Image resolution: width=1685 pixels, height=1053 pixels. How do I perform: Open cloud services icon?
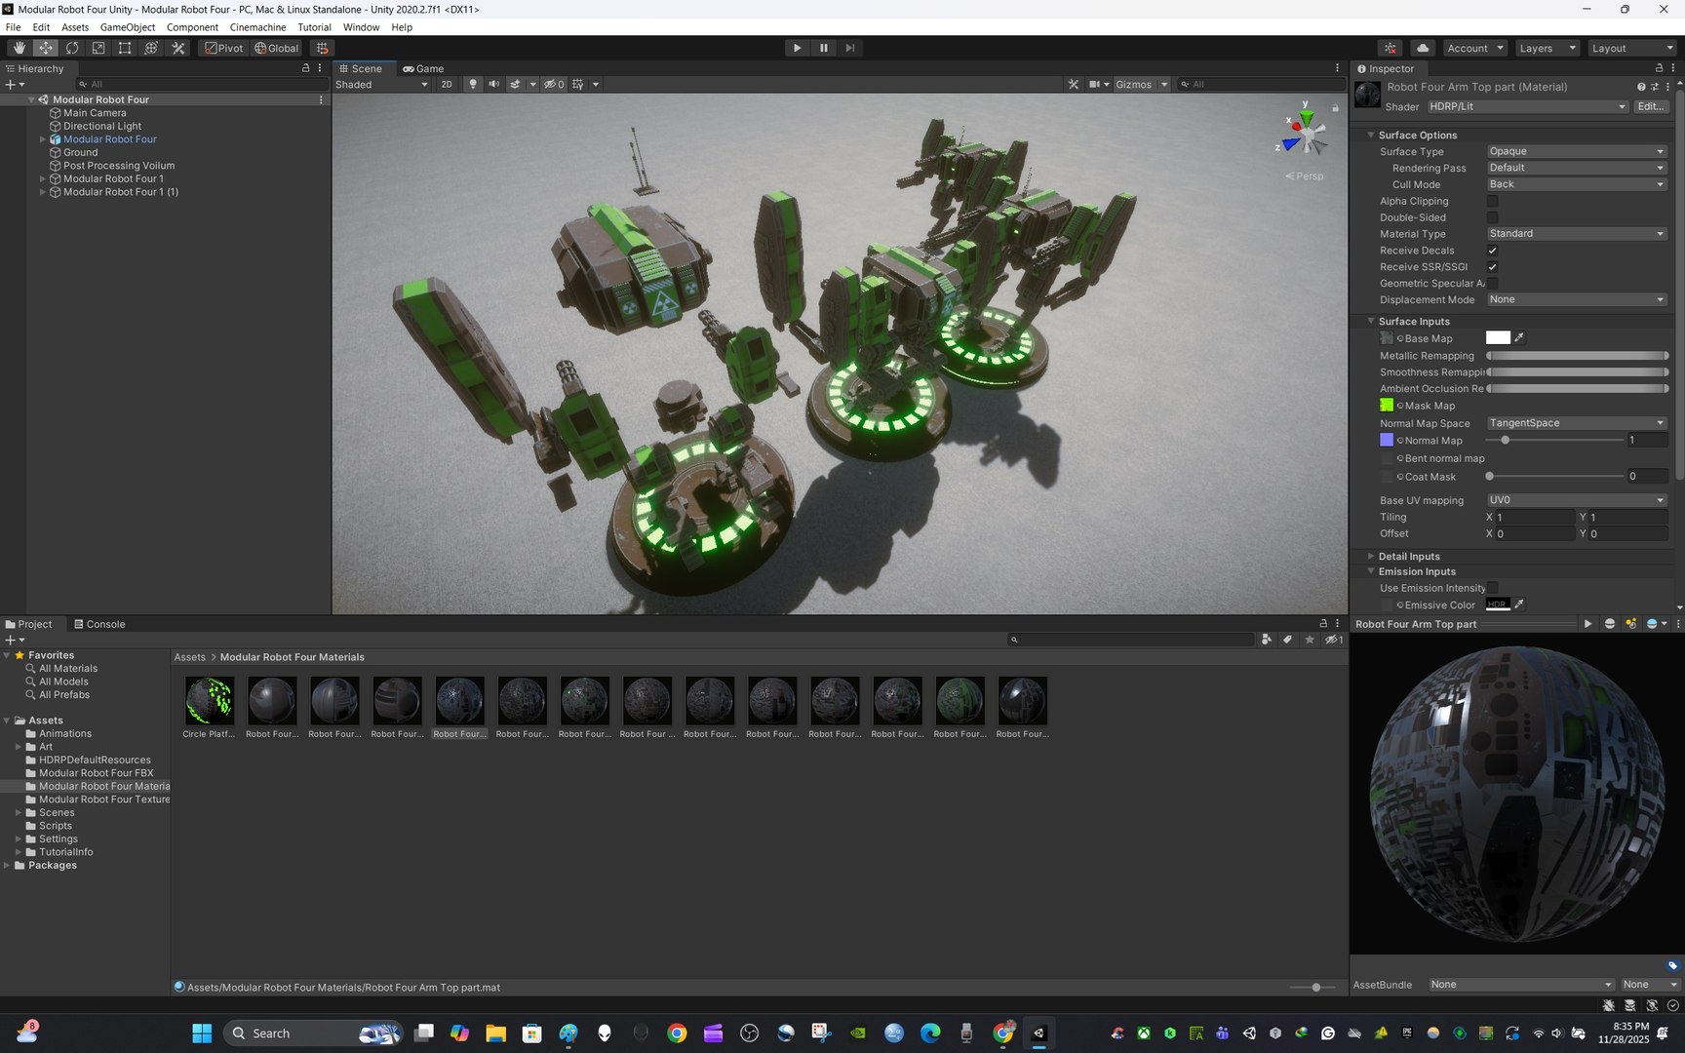point(1423,48)
